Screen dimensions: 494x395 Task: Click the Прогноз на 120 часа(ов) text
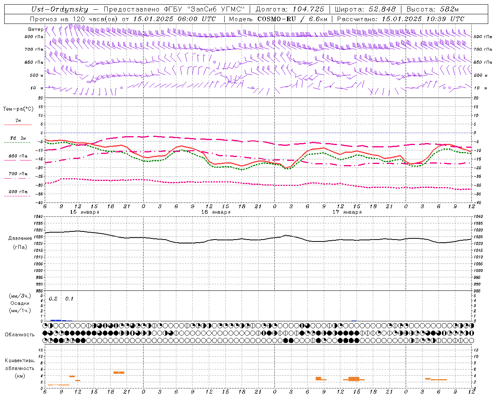coord(74,19)
